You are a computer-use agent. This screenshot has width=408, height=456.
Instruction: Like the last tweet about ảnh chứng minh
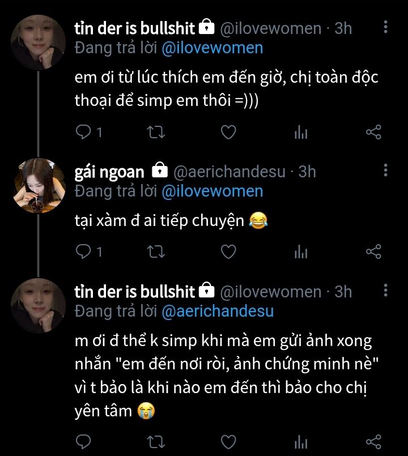pyautogui.click(x=228, y=441)
